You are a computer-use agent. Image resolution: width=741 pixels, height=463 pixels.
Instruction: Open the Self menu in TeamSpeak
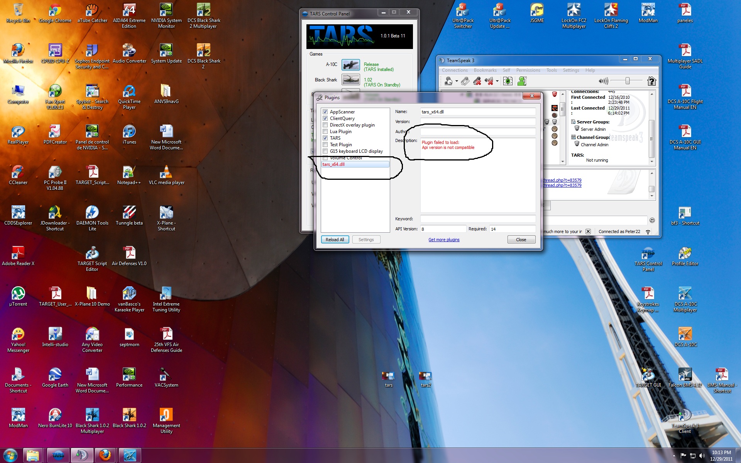tap(506, 70)
